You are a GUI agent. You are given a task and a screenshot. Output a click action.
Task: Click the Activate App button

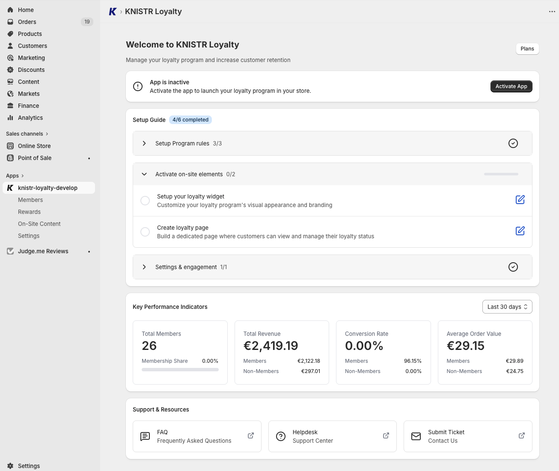(x=511, y=86)
